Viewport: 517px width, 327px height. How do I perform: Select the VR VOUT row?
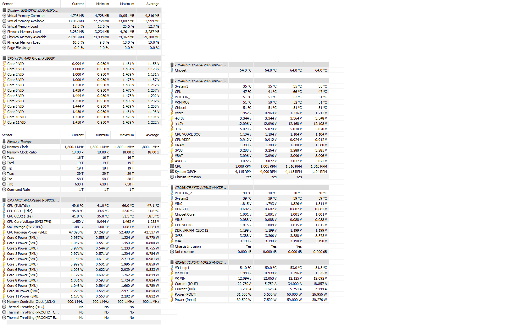[x=249, y=273]
